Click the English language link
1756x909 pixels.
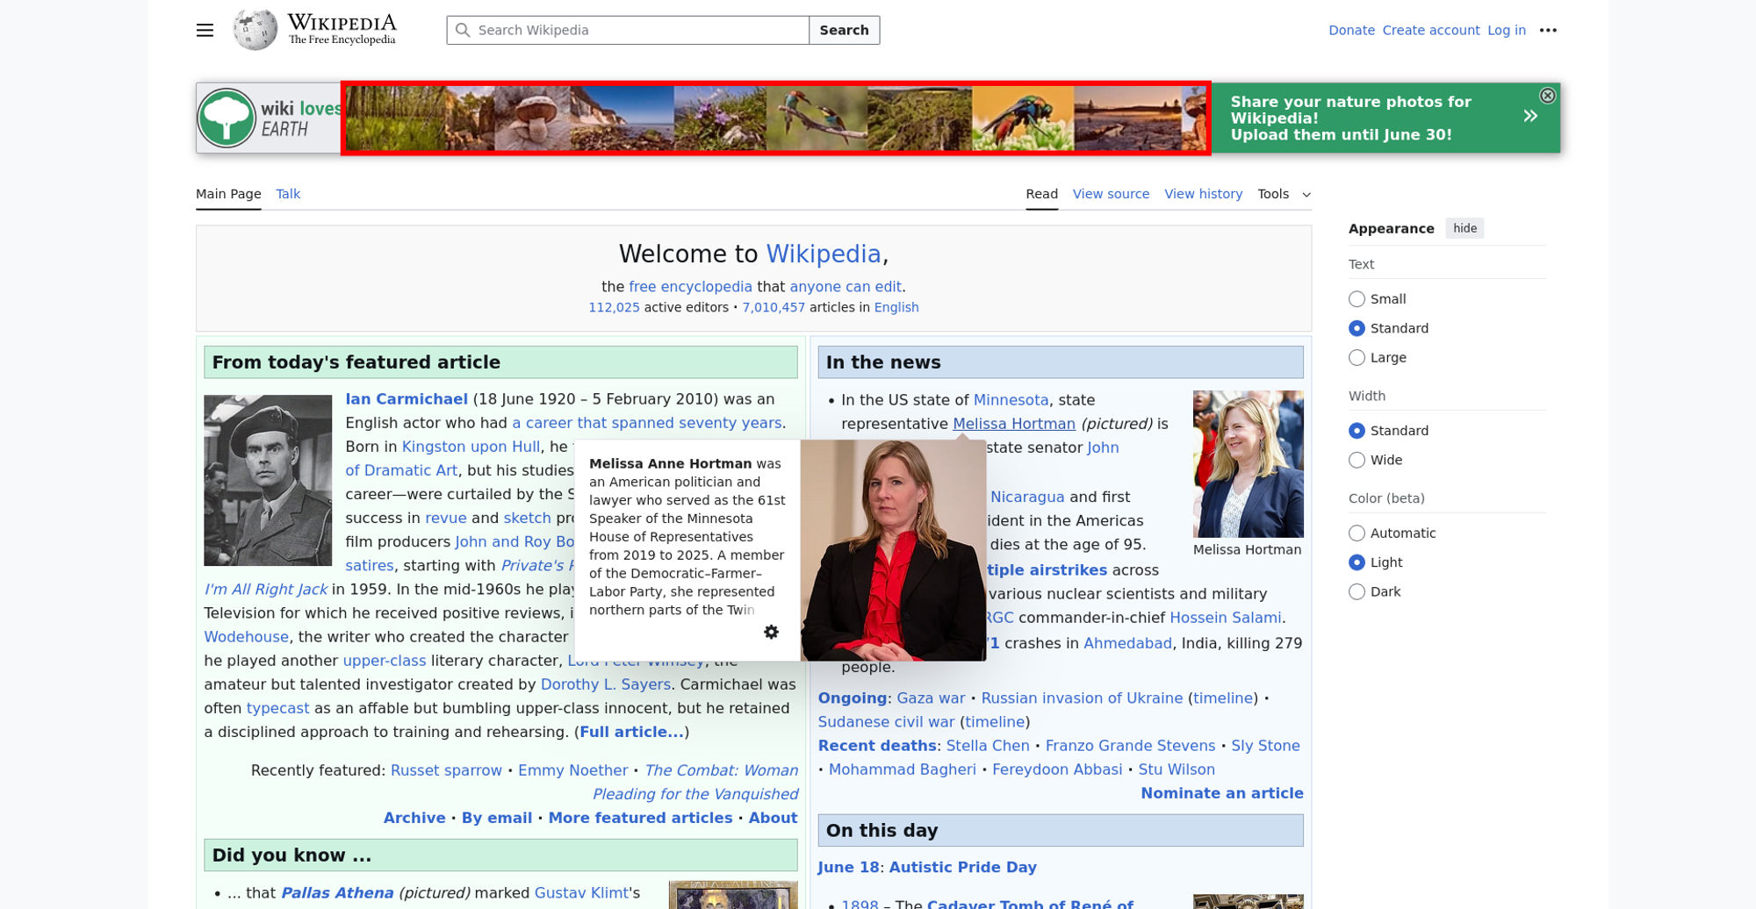pos(896,308)
